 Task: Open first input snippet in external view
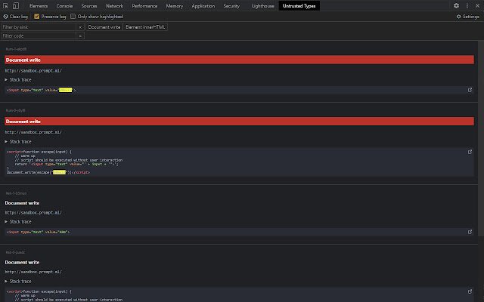coord(470,90)
